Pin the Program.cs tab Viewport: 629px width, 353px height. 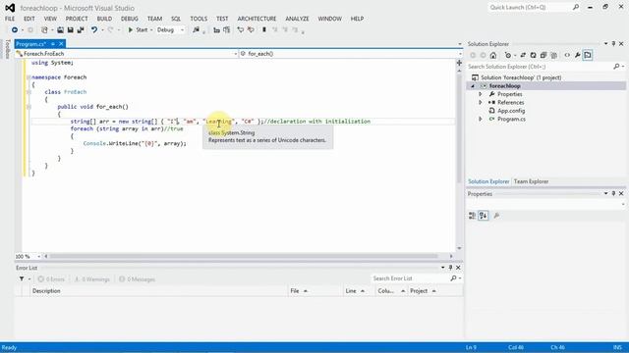coord(53,44)
